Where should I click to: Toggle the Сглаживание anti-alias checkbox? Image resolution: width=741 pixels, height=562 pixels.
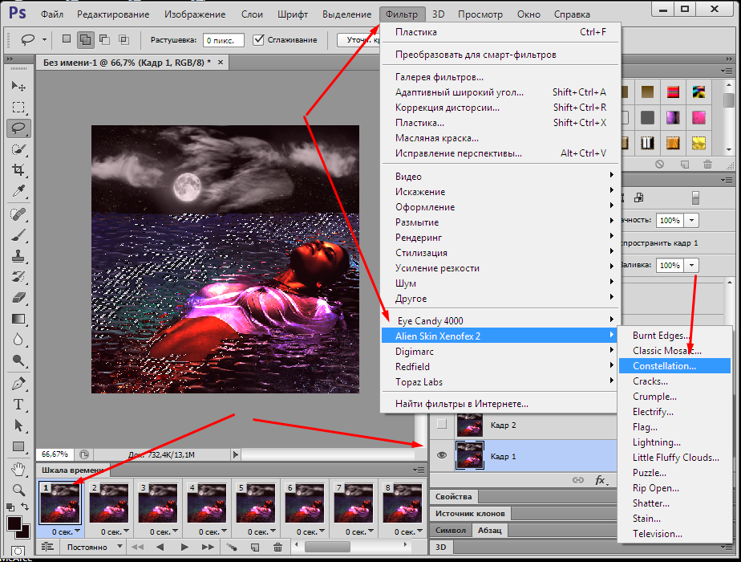pos(259,39)
